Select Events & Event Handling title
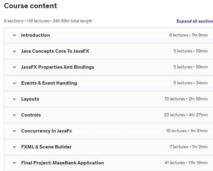213x171 pixels. (x=49, y=83)
